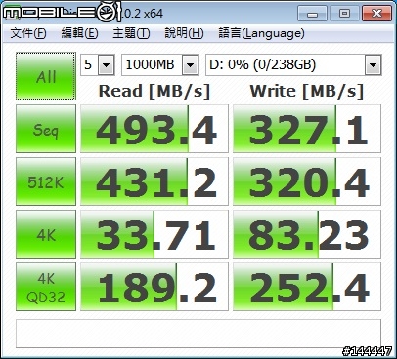Start the 512K benchmark test

click(x=46, y=181)
